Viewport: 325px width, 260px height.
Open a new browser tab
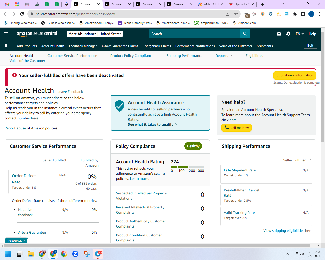262,4
